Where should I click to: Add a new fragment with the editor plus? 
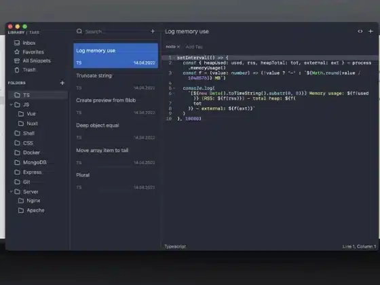(x=370, y=31)
